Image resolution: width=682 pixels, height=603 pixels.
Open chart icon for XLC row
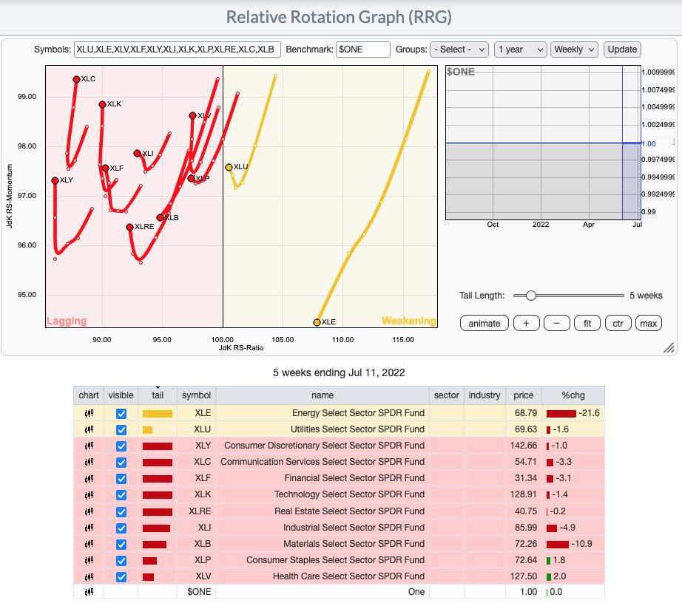coord(89,463)
